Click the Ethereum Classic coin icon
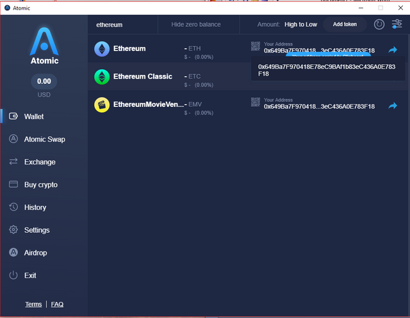The width and height of the screenshot is (410, 318). pyautogui.click(x=102, y=77)
